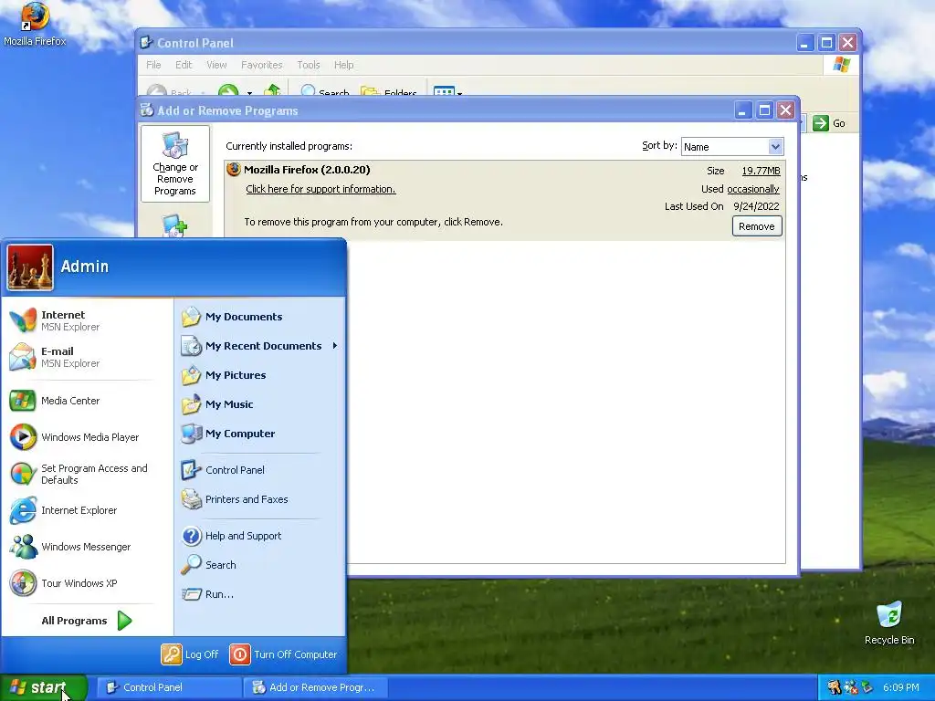
Task: Click green Forward arrow in Control Panel toolbar
Action: coord(228,91)
